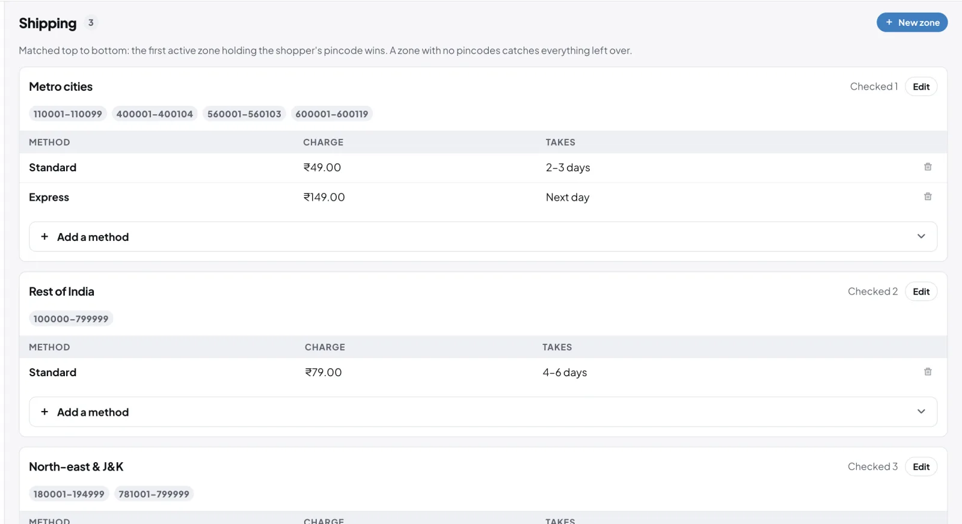
Task: Select pincode chip 600001–600119
Action: click(332, 114)
